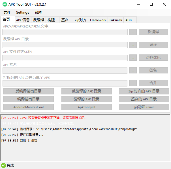Image resolution: width=171 pixels, height=169 pixels.
Task: Click the 编译 button
Action: coord(153,45)
